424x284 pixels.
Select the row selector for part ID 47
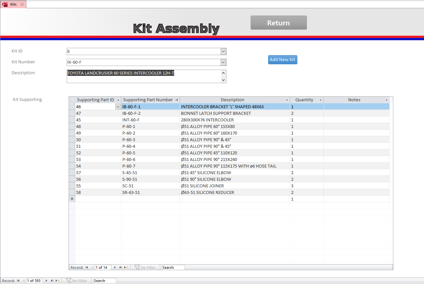72,113
